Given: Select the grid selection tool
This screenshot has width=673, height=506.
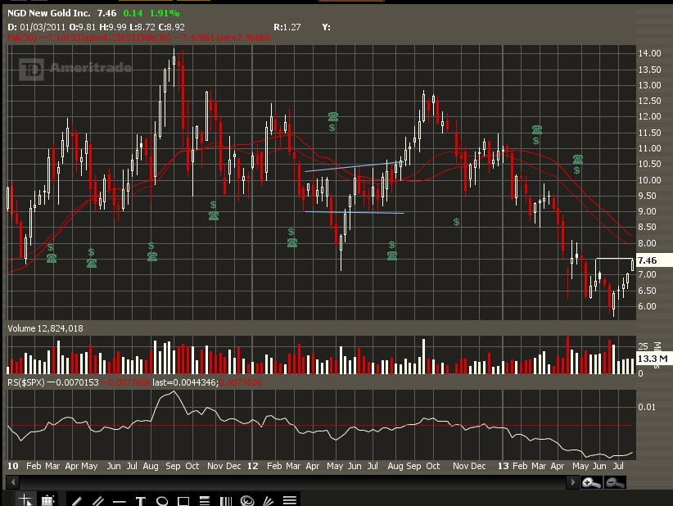Looking at the screenshot, I should click(47, 499).
